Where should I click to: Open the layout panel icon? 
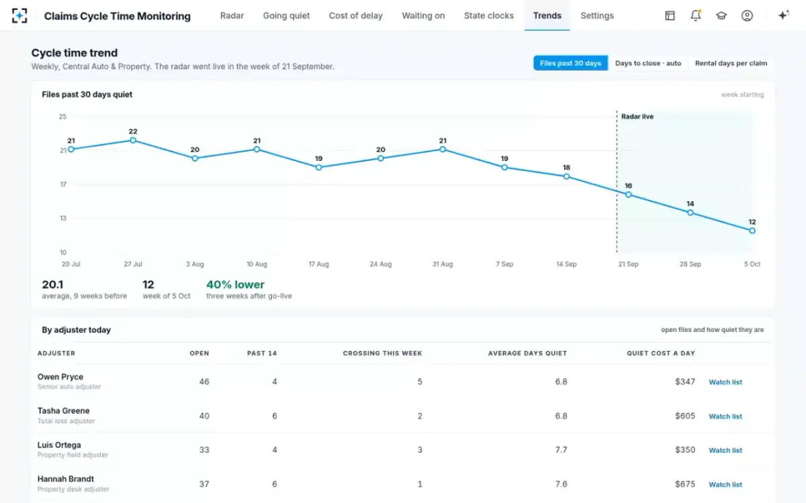tap(670, 15)
